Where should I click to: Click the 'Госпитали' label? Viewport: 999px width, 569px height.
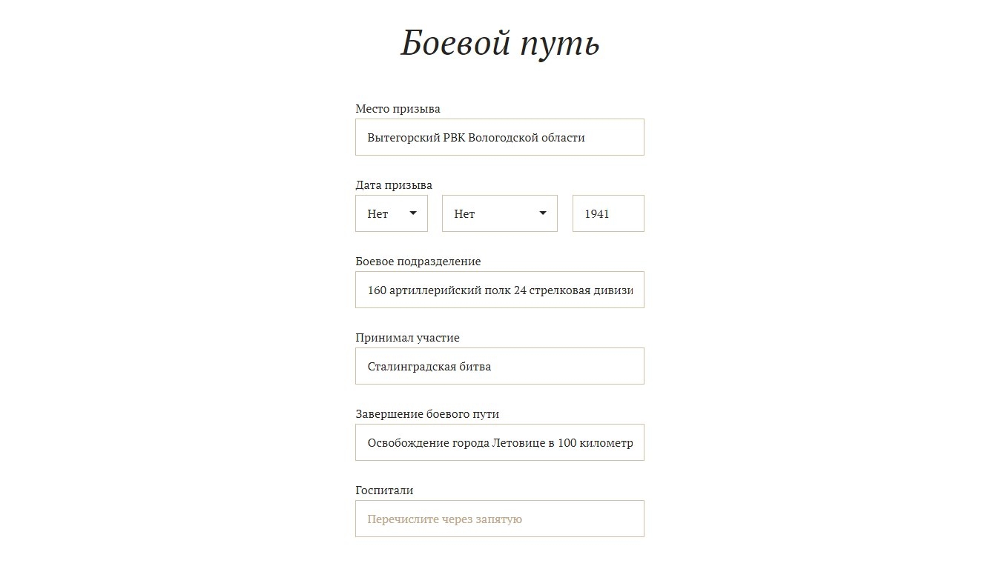[384, 490]
